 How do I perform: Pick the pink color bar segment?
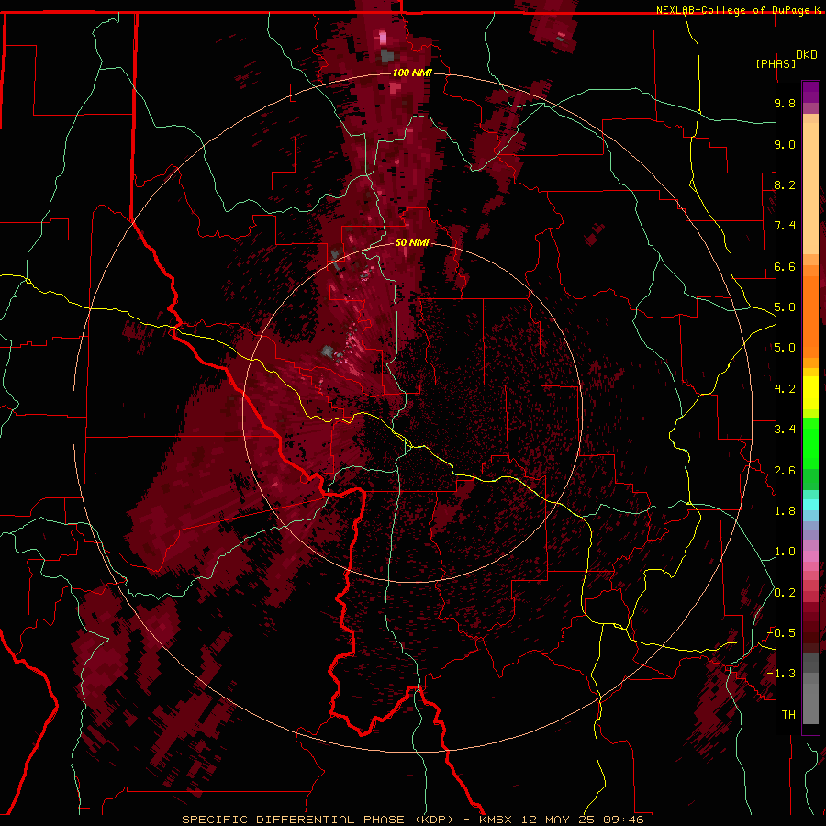tap(810, 556)
